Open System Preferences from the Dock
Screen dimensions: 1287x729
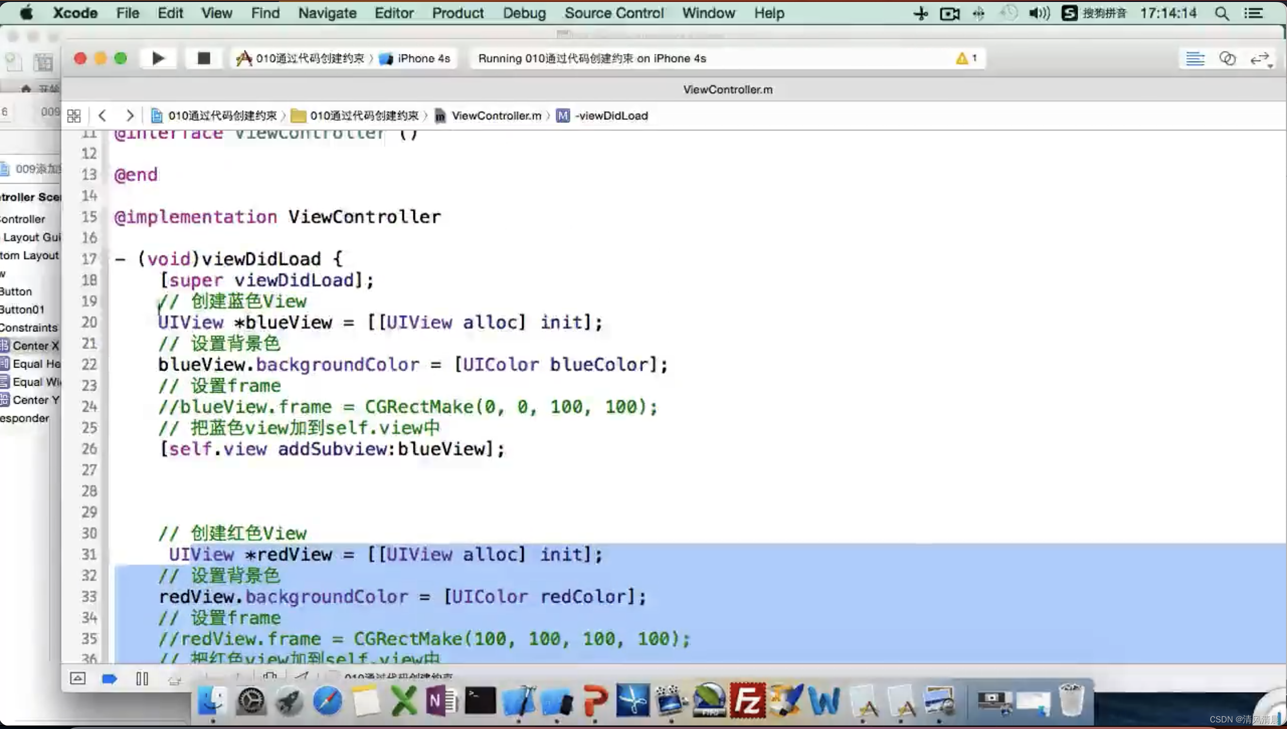pyautogui.click(x=250, y=700)
